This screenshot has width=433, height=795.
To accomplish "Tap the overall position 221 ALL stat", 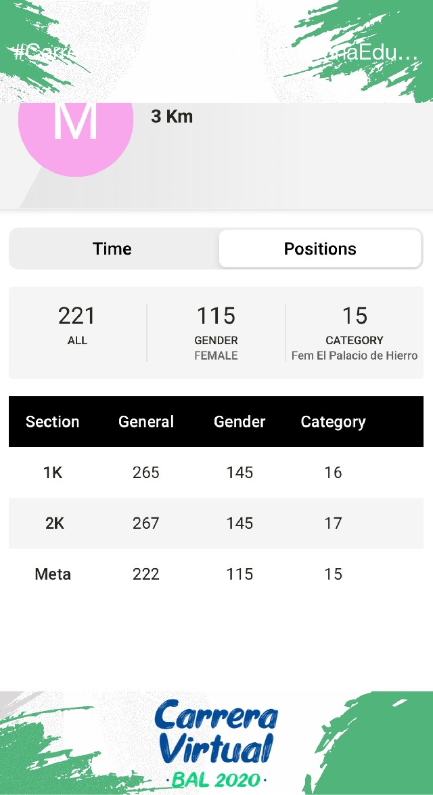I will tap(77, 324).
